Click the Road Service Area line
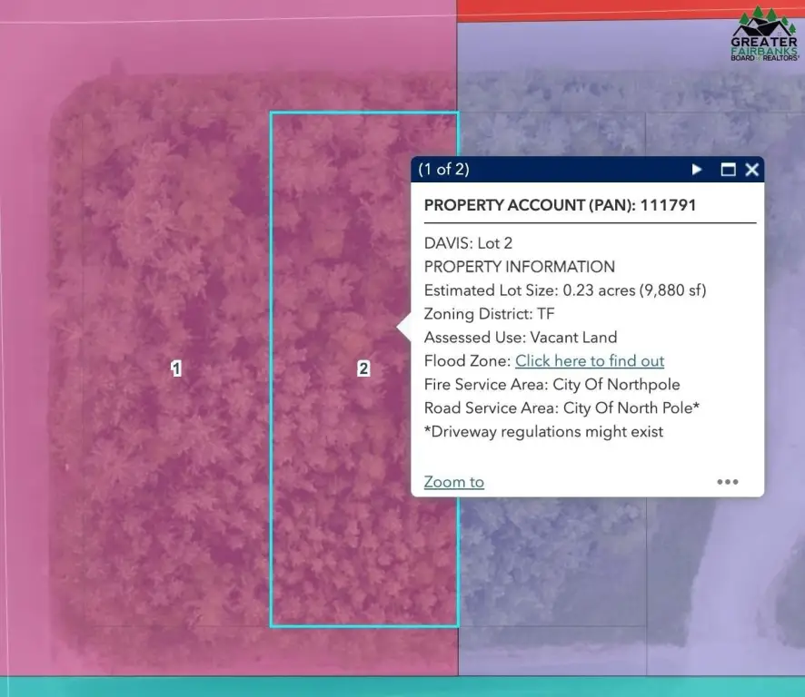Image resolution: width=805 pixels, height=697 pixels. coord(562,408)
